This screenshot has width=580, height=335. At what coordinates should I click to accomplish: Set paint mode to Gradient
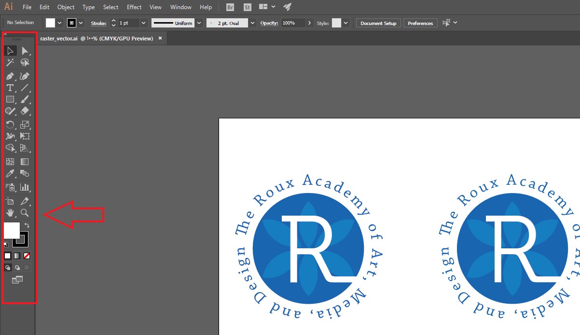(17, 256)
